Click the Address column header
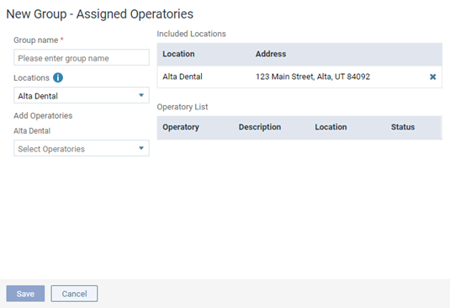This screenshot has width=450, height=308. click(271, 54)
